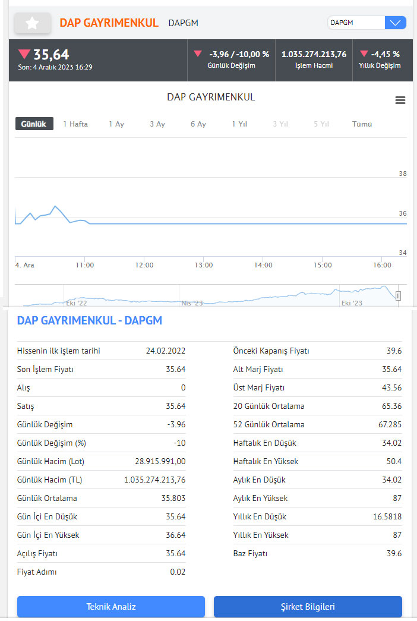Click the Eki '23 navigator label
This screenshot has height=621, width=417.
(352, 303)
